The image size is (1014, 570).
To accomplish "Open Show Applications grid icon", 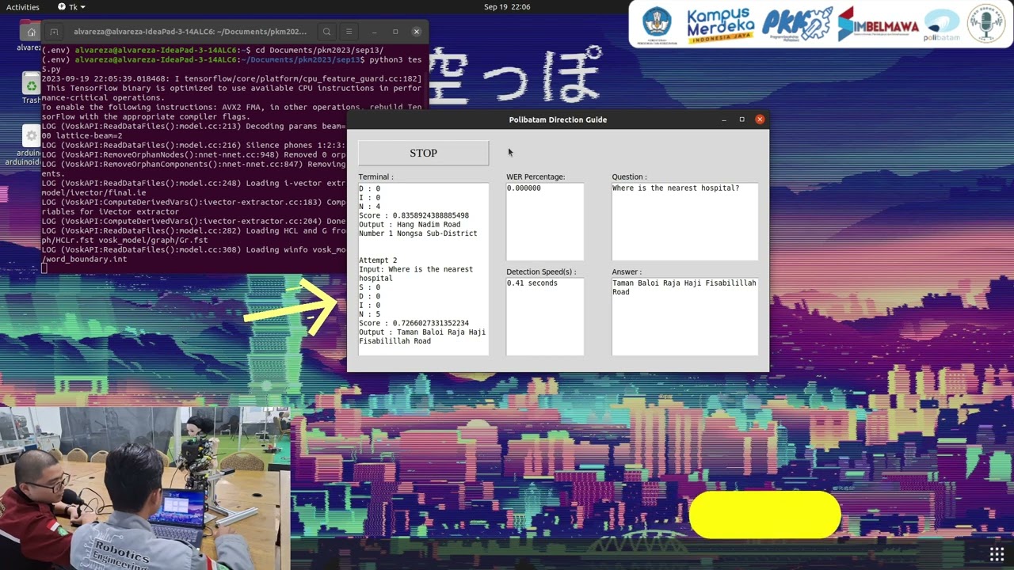I will 997,553.
